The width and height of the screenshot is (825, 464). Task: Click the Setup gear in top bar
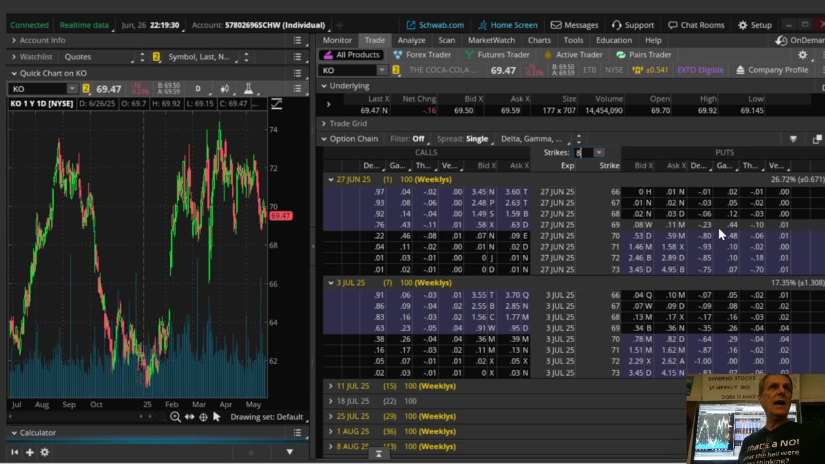754,25
